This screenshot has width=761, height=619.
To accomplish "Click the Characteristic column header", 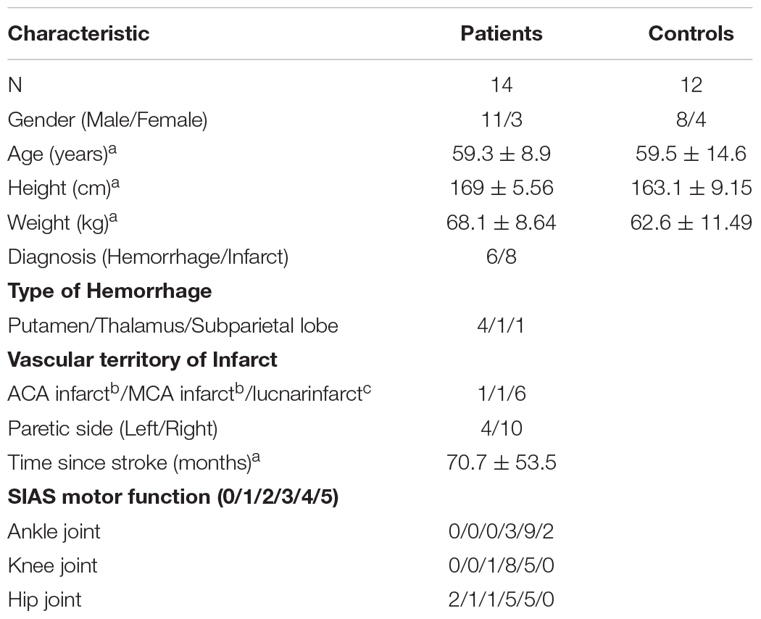I will [78, 33].
